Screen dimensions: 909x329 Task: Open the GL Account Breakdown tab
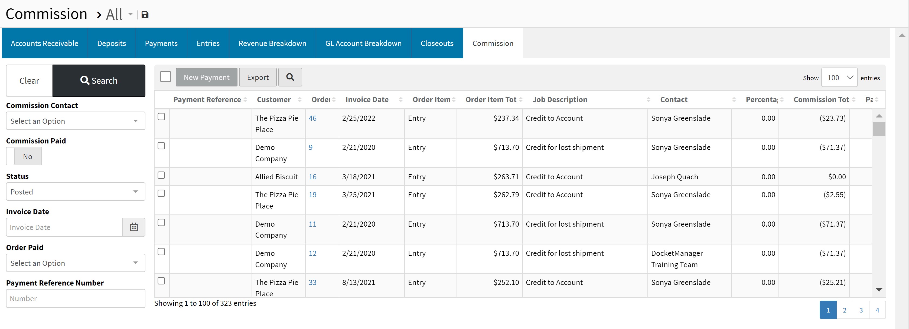(x=363, y=43)
